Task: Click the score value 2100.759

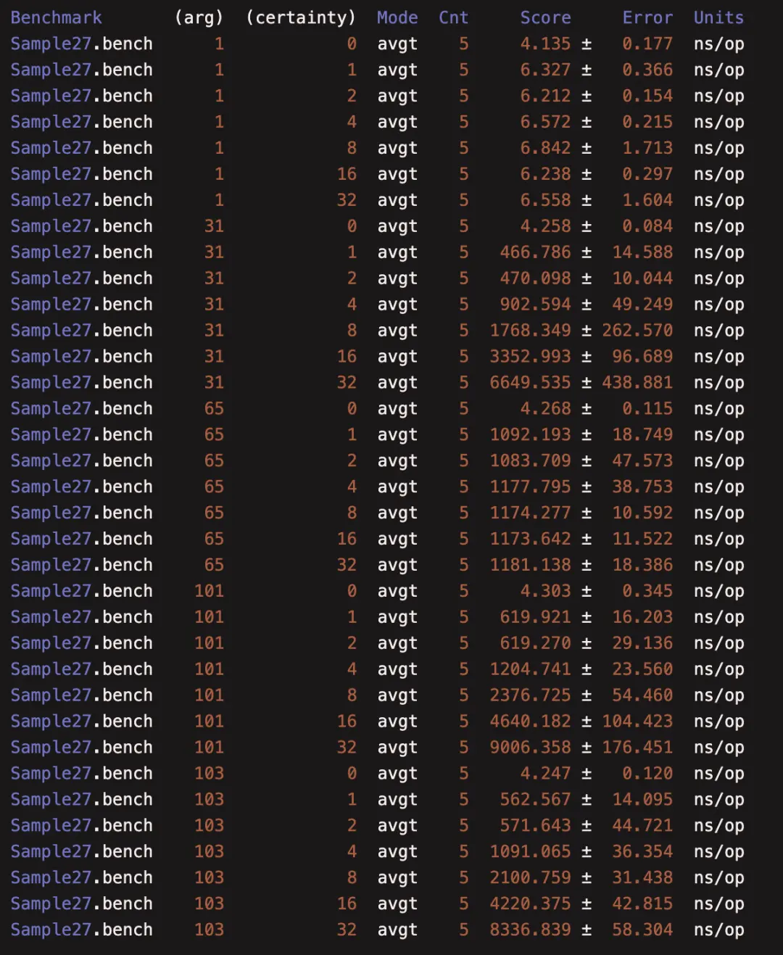Action: (530, 877)
